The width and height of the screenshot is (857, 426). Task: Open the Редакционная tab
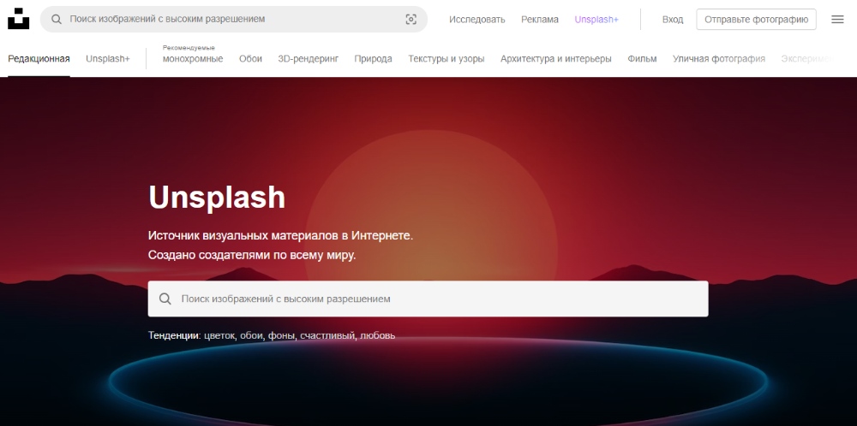[39, 59]
